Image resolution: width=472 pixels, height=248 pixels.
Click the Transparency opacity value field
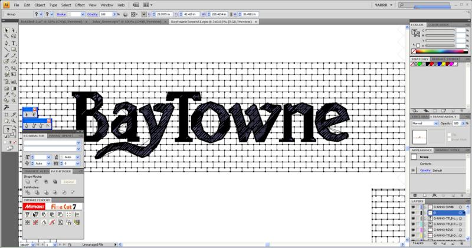tap(457, 123)
